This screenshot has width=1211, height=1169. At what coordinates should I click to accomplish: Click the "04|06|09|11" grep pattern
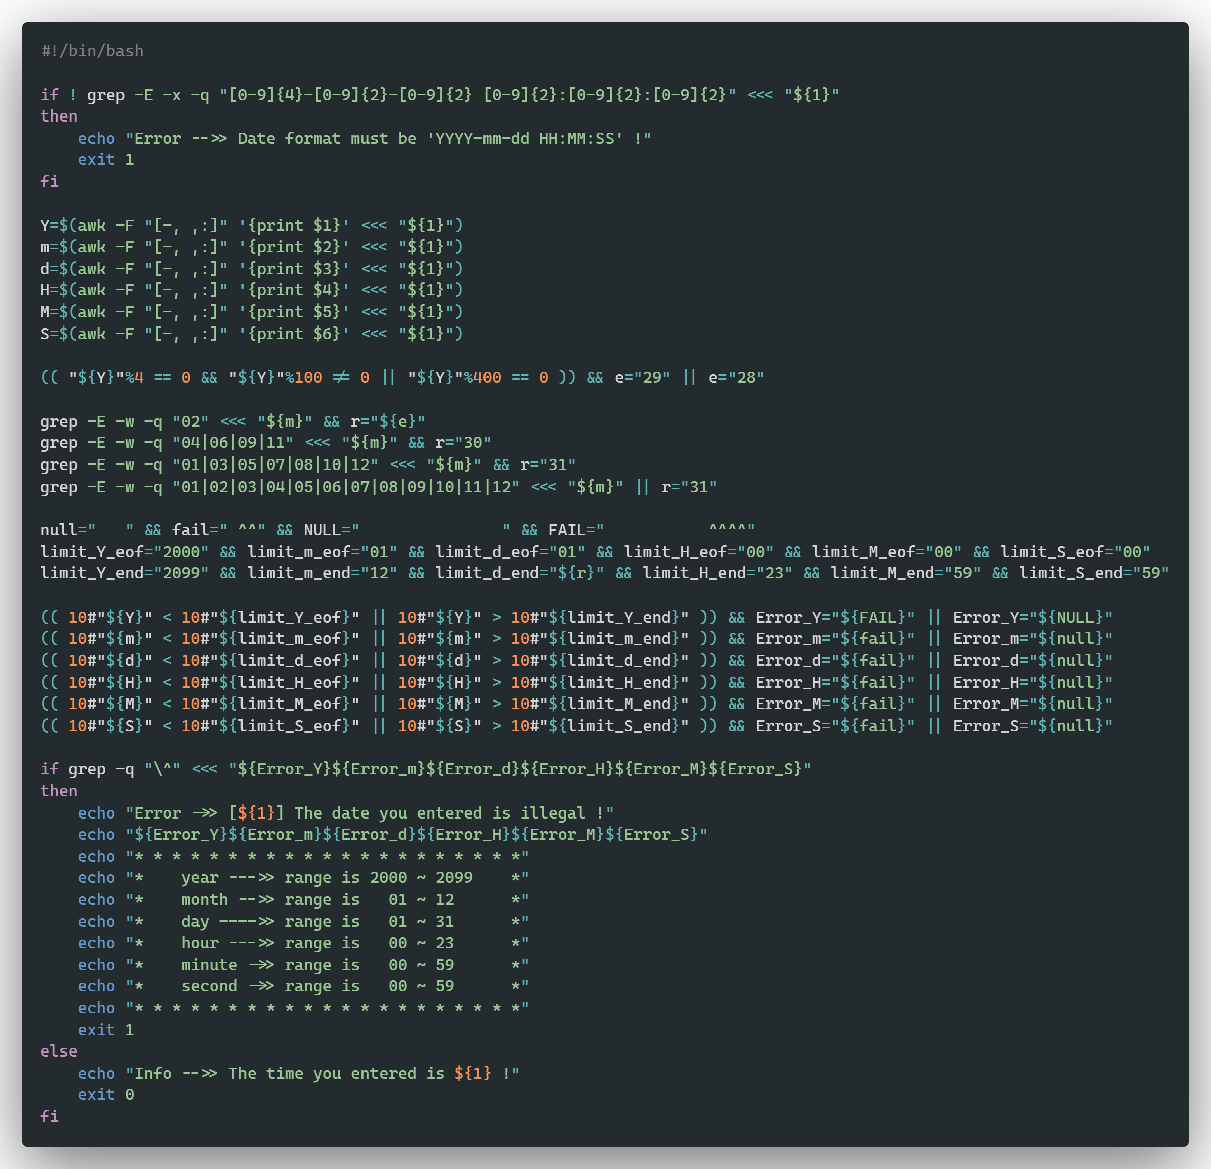[x=233, y=442]
